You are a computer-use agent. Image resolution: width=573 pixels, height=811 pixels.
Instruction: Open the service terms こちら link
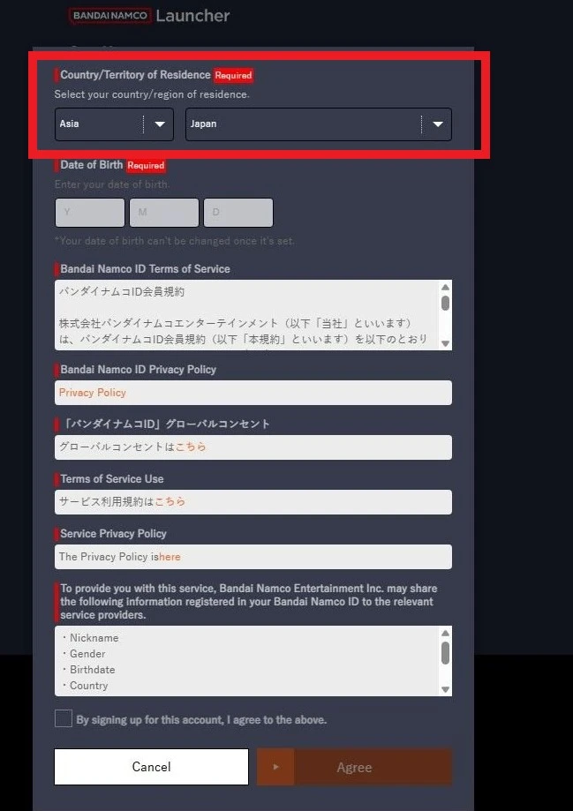point(170,501)
